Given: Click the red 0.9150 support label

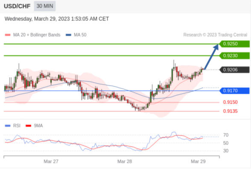Looking at the screenshot, I should pos(230,102).
